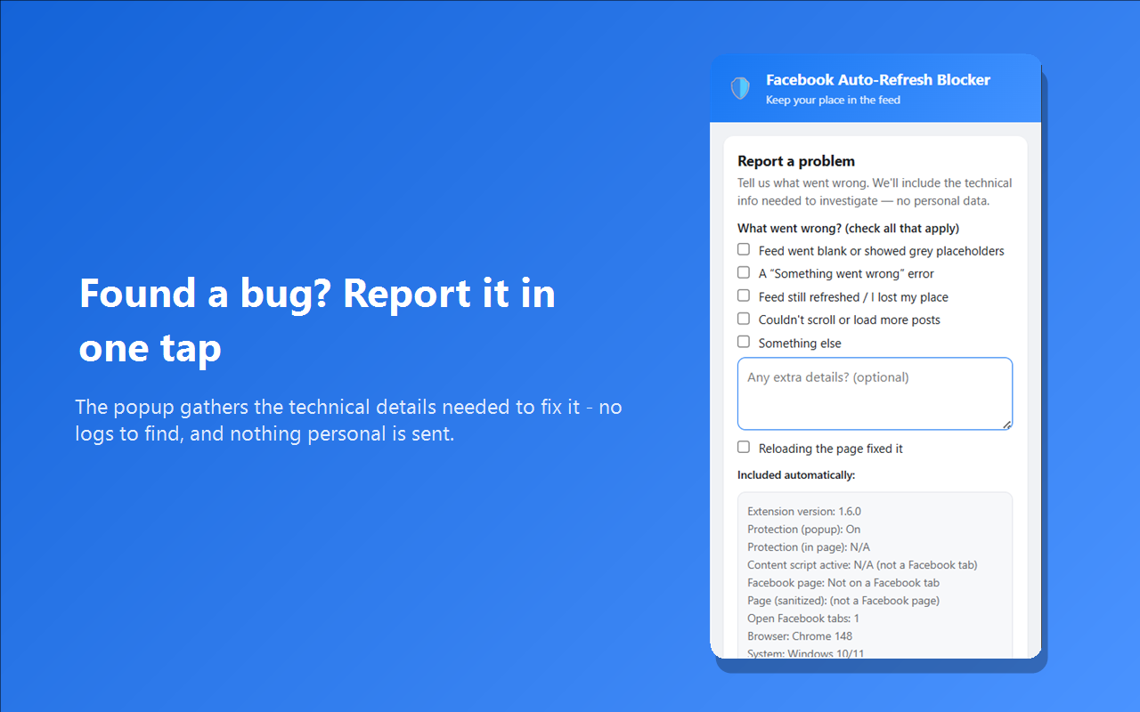The width and height of the screenshot is (1140, 712).
Task: Click "Page (sanitized): (not a Facebook page)" line
Action: [843, 601]
